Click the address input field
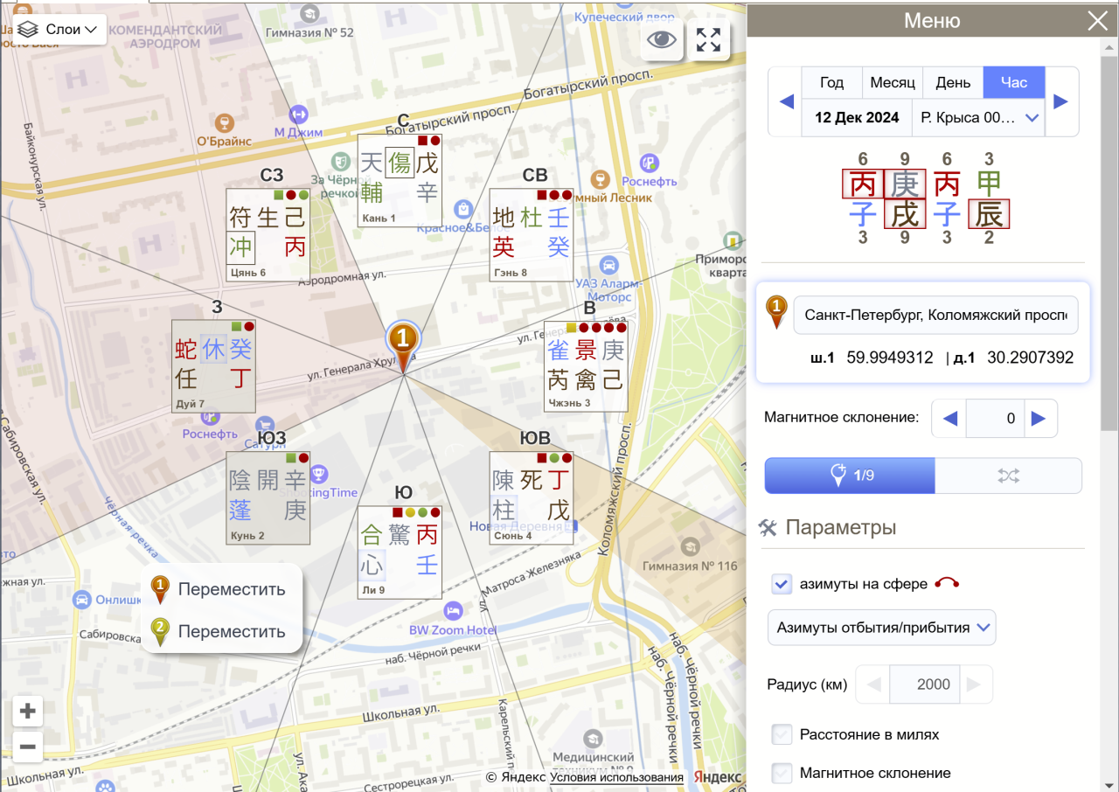This screenshot has width=1119, height=792. tap(935, 315)
